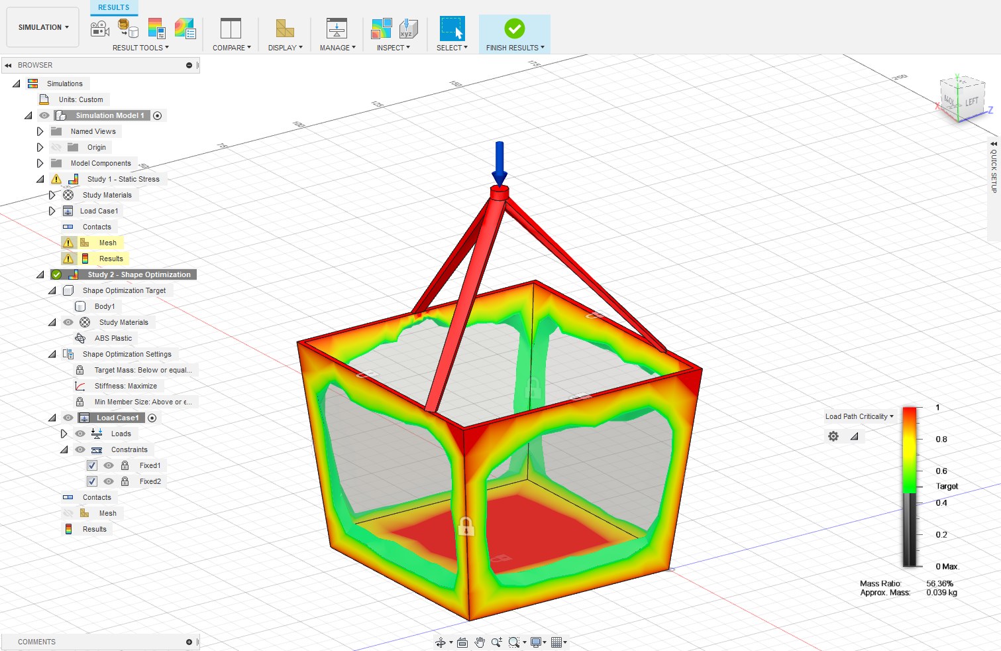Viewport: 1001px width, 651px height.
Task: Activate the Load Case1 radio button in Study 2
Action: (152, 418)
